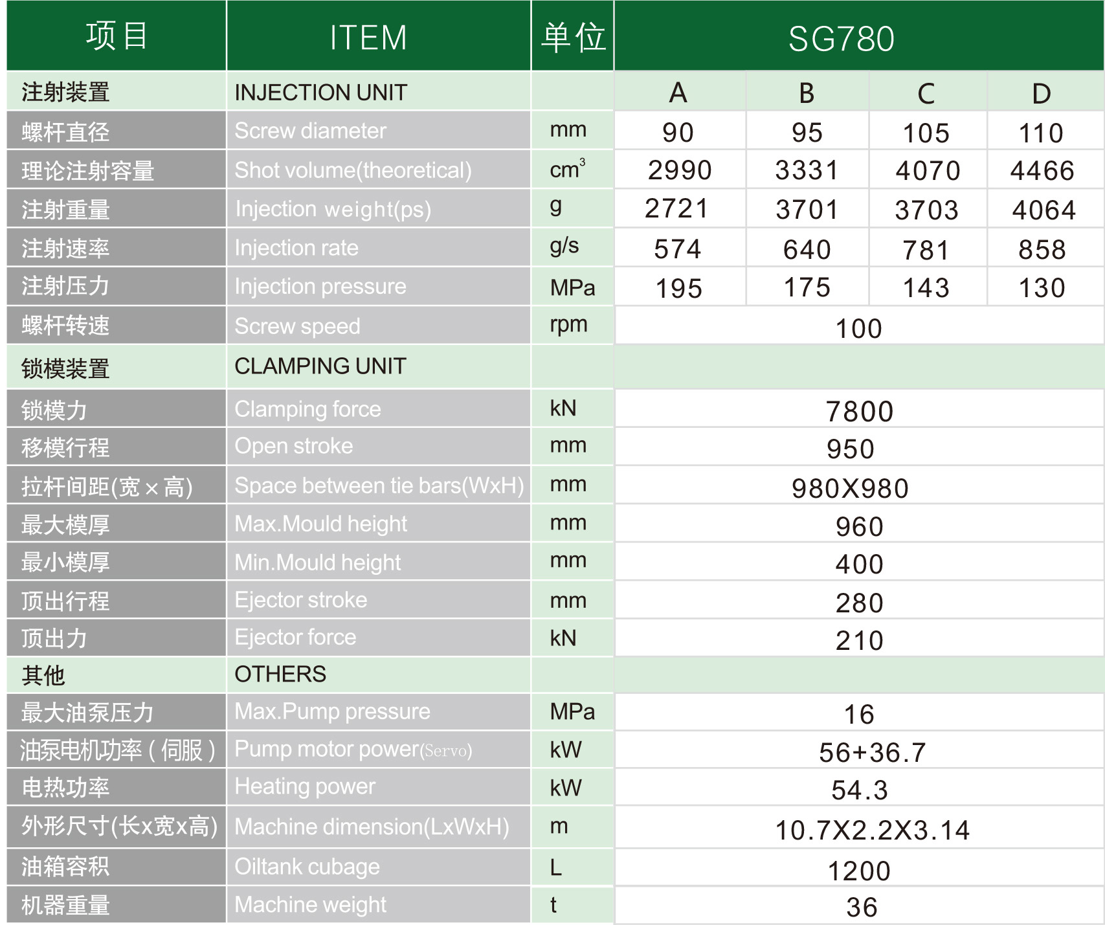Select column A in the injection unit
Image resolution: width=1105 pixels, height=925 pixels.
click(677, 94)
